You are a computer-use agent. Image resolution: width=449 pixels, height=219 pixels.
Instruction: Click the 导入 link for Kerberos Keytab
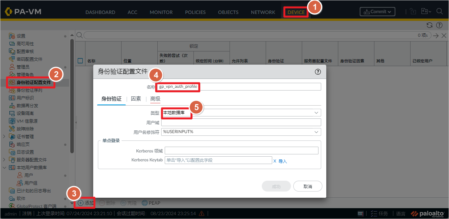click(x=283, y=161)
